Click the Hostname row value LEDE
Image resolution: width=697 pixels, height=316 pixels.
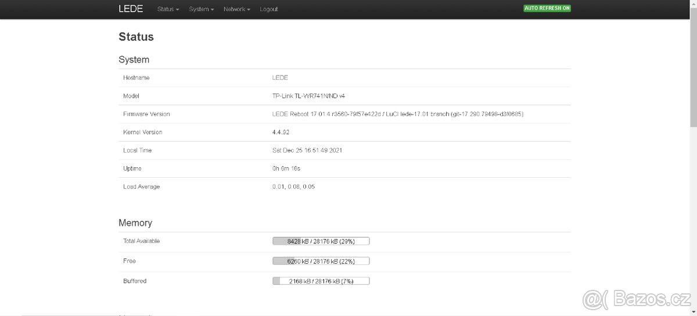pyautogui.click(x=280, y=78)
